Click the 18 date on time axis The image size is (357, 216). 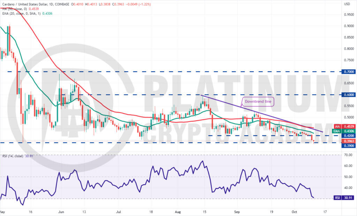point(151,212)
